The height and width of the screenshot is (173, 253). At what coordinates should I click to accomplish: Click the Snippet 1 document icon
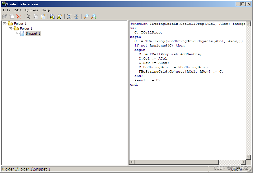22,33
